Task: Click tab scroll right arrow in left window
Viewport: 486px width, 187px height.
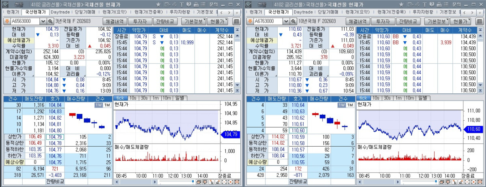Action: click(x=229, y=13)
